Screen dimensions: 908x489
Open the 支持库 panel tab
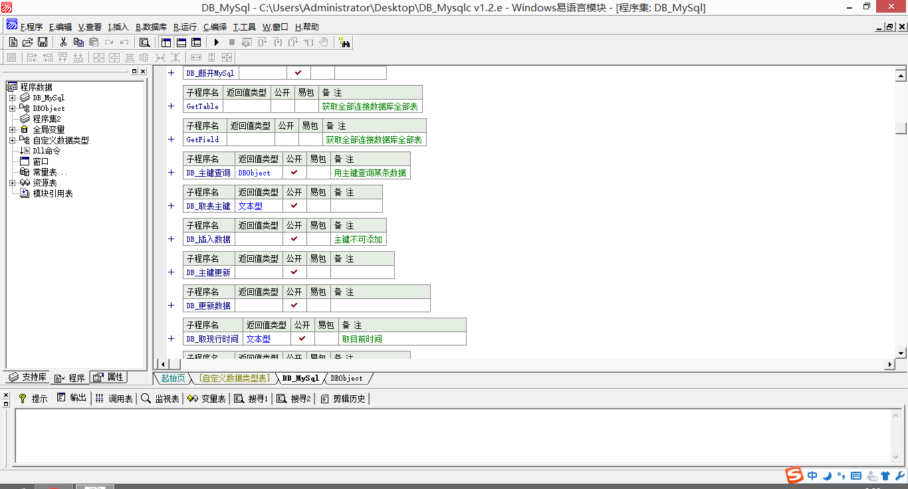point(27,377)
